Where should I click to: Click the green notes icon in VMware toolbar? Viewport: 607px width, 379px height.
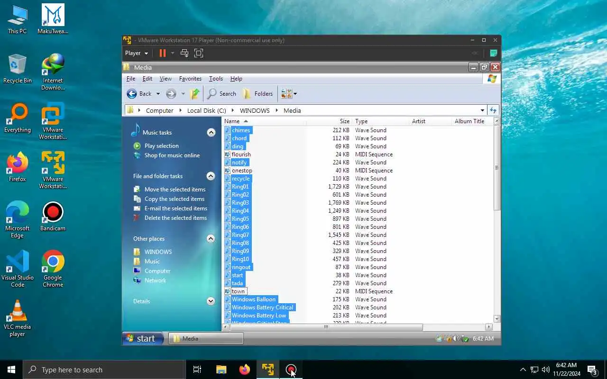point(493,53)
